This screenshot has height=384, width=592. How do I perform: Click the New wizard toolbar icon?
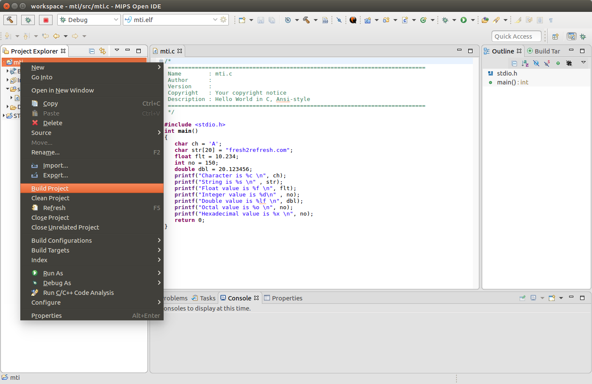(x=242, y=20)
